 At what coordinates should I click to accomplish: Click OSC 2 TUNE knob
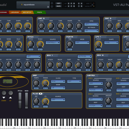point(60,26)
